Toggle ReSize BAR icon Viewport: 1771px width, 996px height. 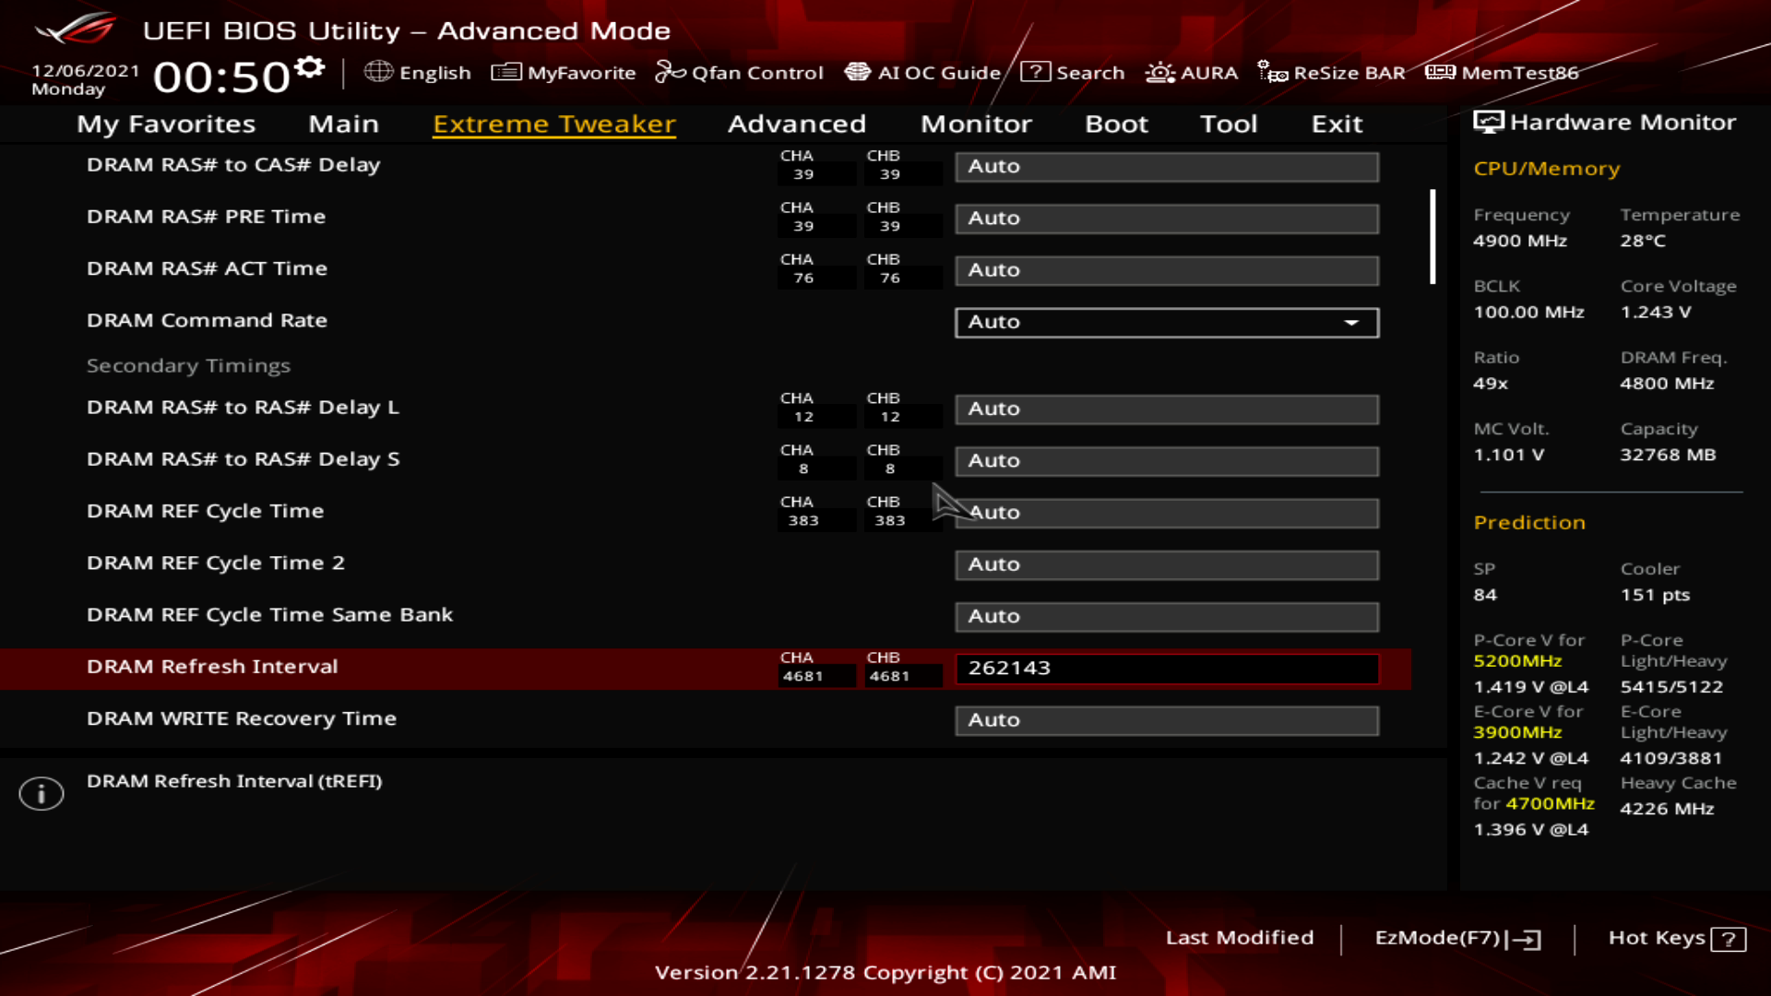(1272, 72)
